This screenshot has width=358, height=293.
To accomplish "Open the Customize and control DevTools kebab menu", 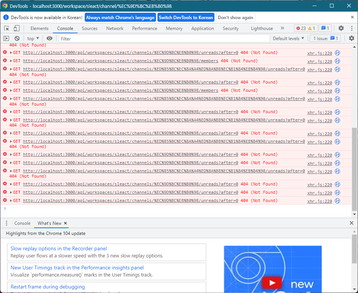I will point(352,28).
